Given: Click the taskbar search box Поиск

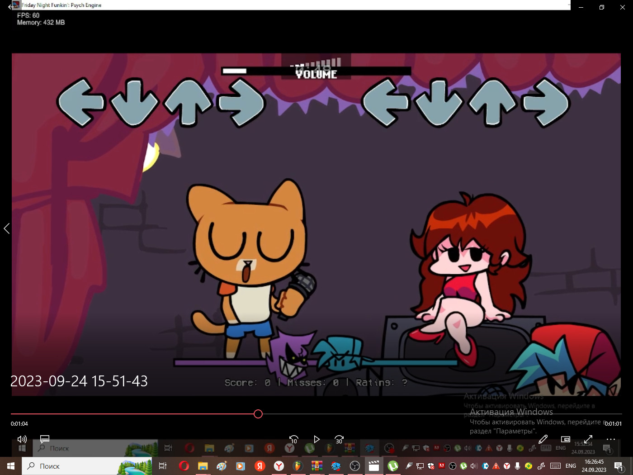Looking at the screenshot, I should pos(87,466).
